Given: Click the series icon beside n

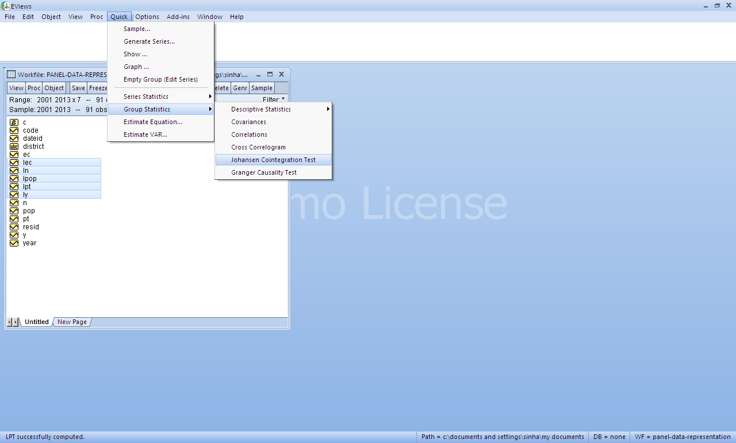Looking at the screenshot, I should [14, 203].
